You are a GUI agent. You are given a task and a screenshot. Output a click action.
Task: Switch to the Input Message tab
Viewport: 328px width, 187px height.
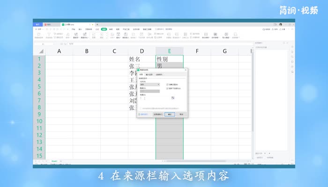pos(149,74)
